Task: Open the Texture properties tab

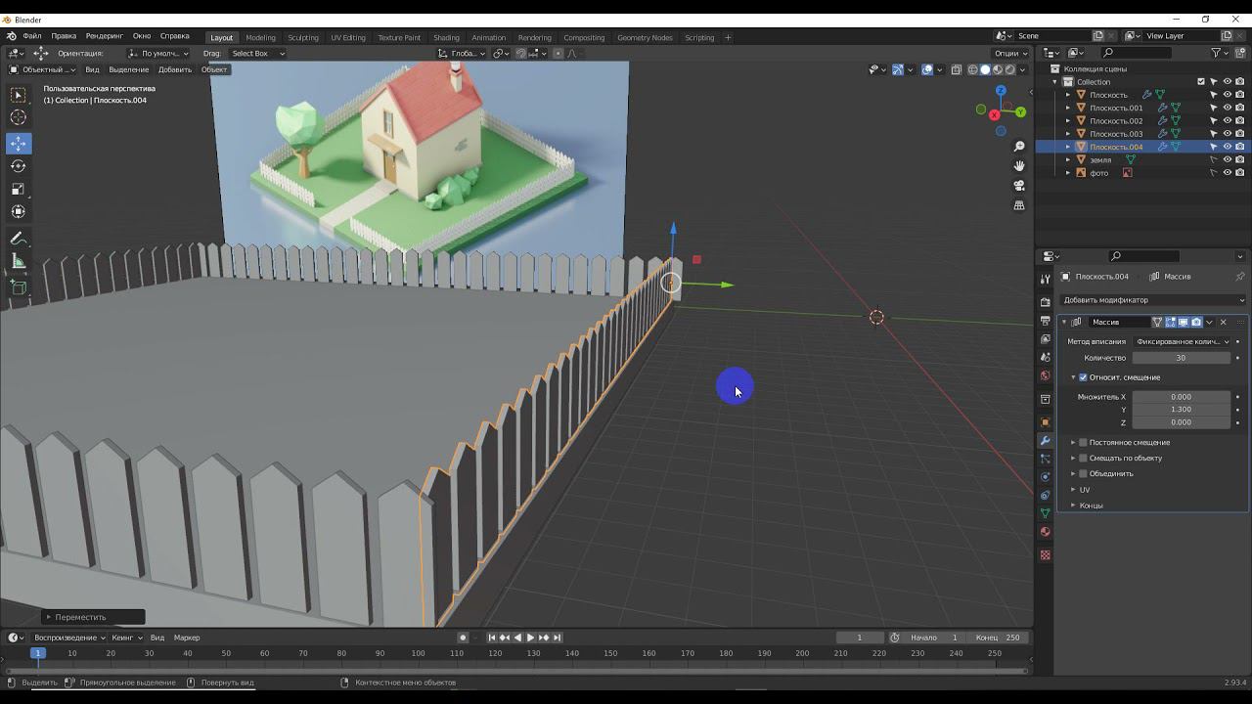Action: pos(1046,555)
